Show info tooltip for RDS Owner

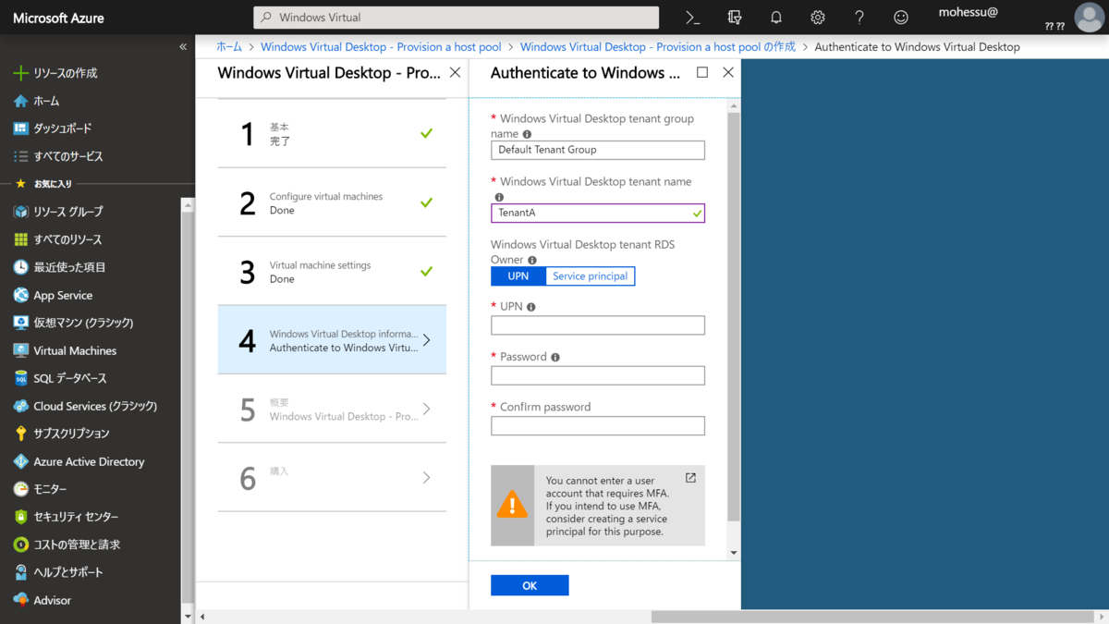[x=531, y=260]
